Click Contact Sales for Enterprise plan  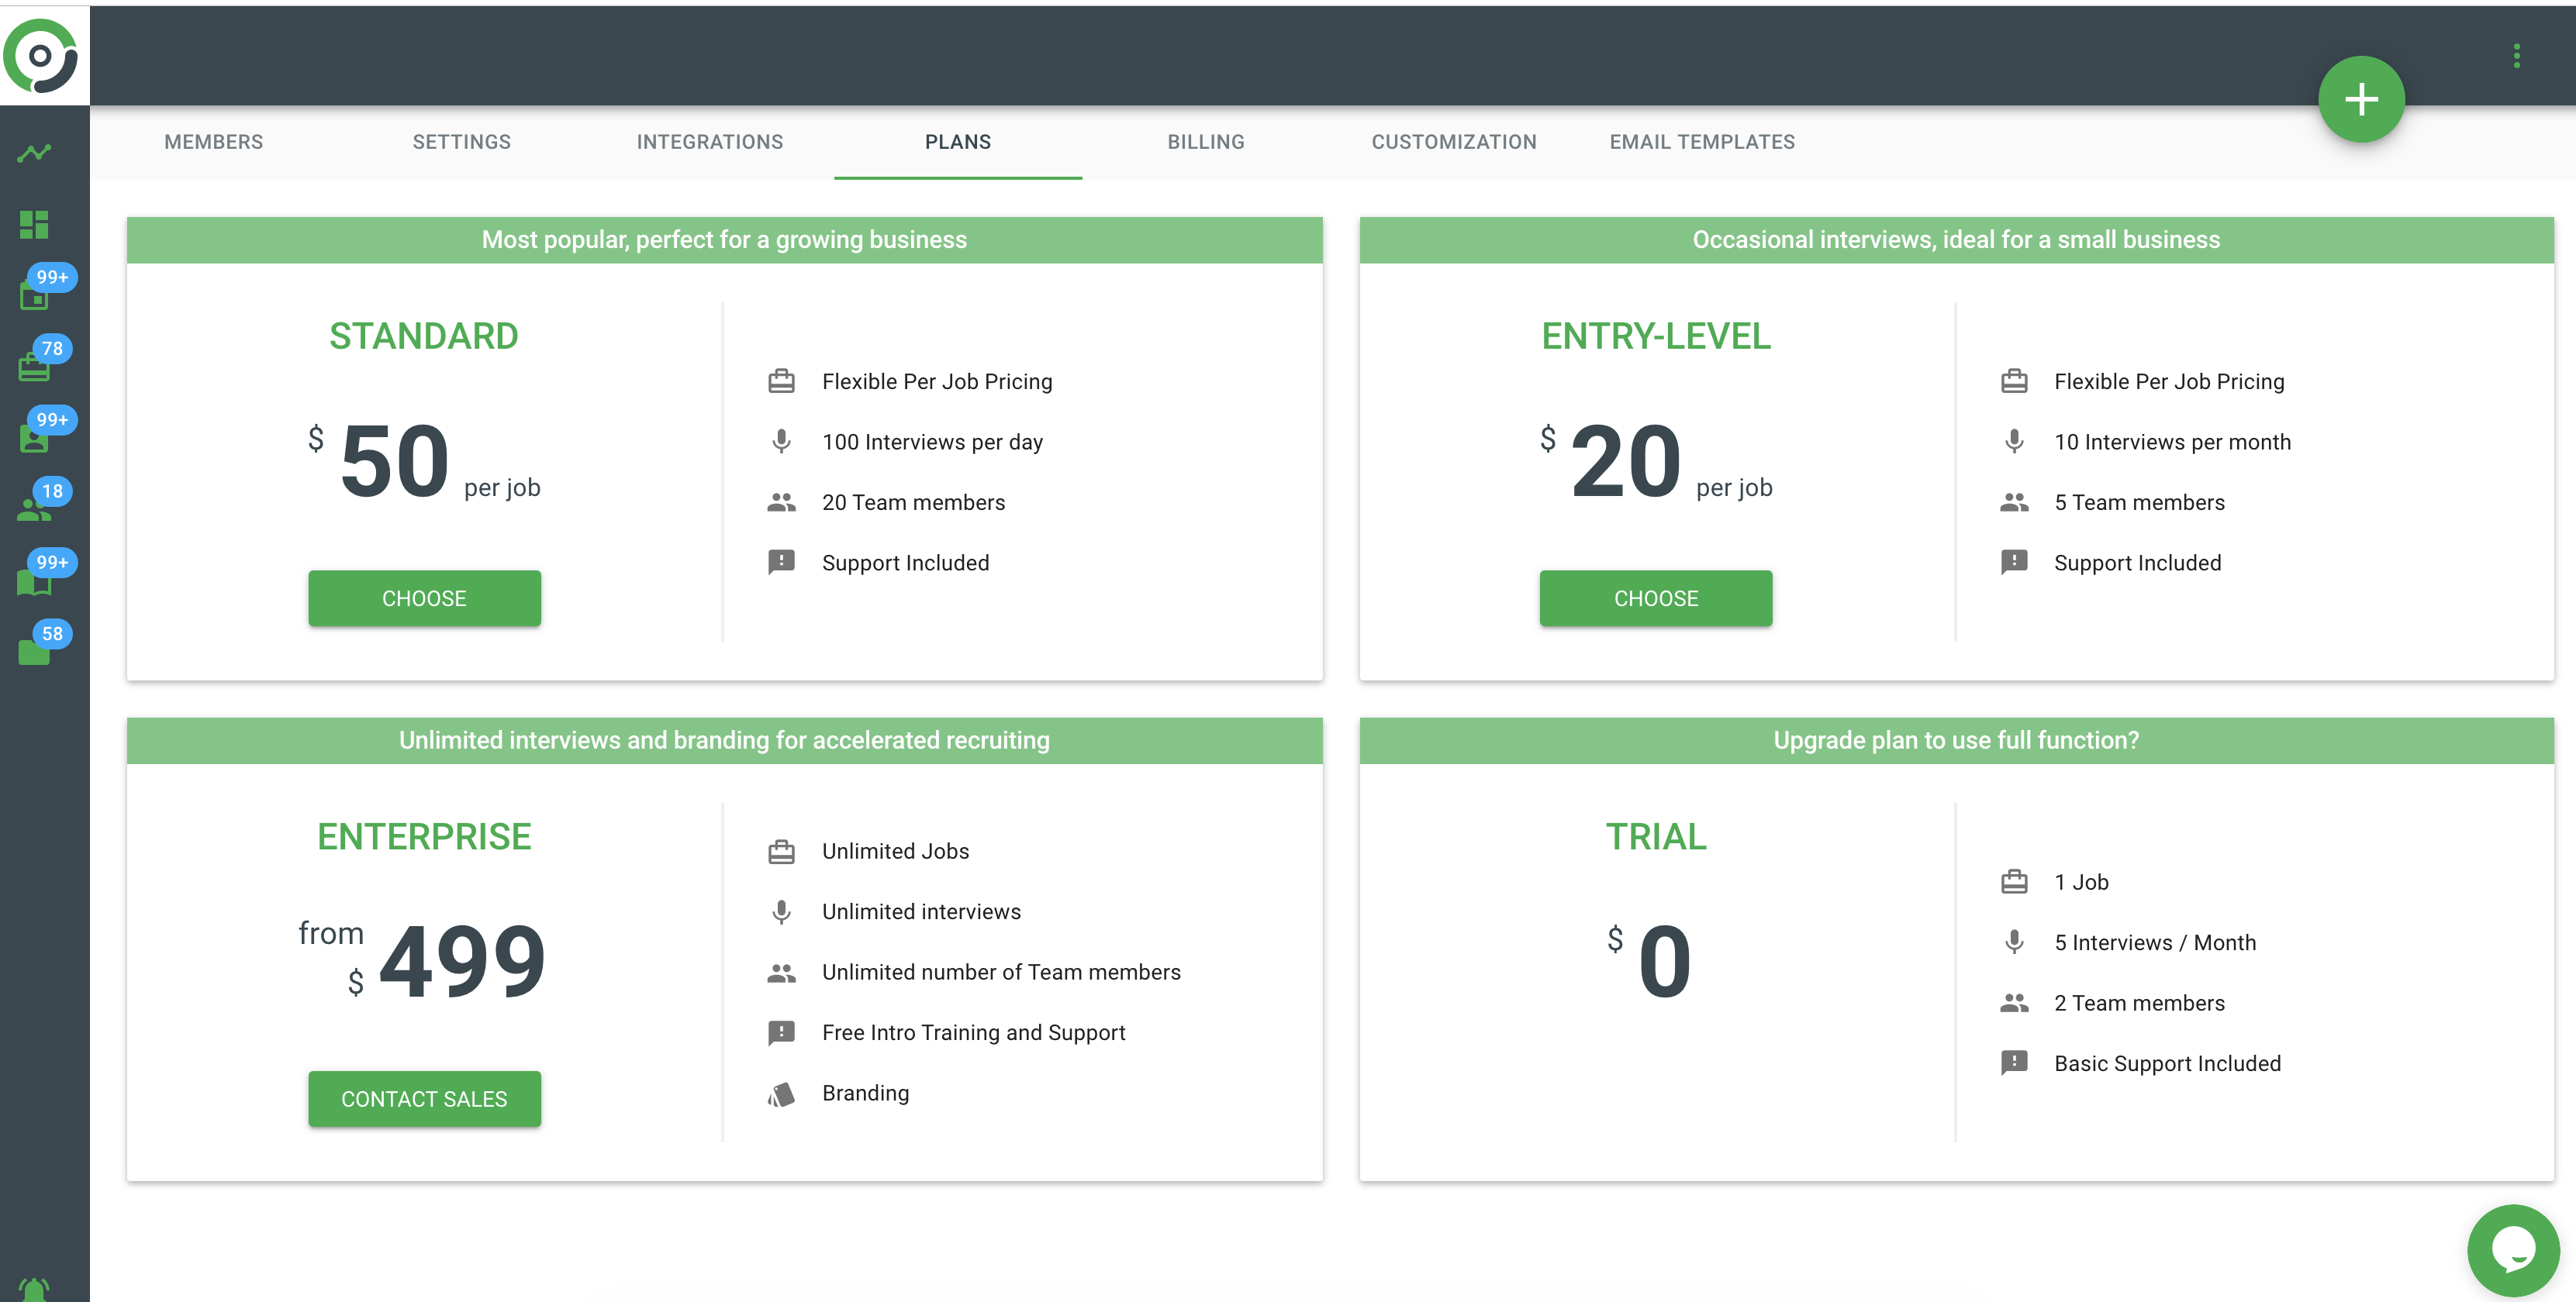click(424, 1099)
